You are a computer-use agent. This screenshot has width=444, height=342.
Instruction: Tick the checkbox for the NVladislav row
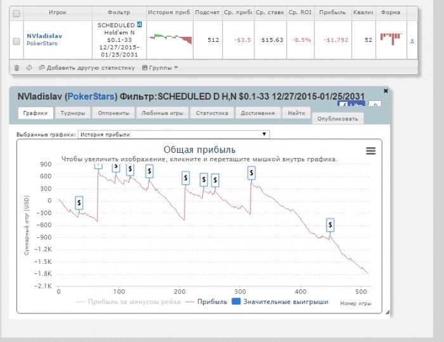click(16, 41)
